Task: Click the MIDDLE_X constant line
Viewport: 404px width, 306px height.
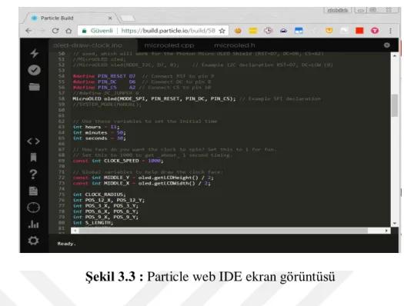Action: click(x=142, y=183)
